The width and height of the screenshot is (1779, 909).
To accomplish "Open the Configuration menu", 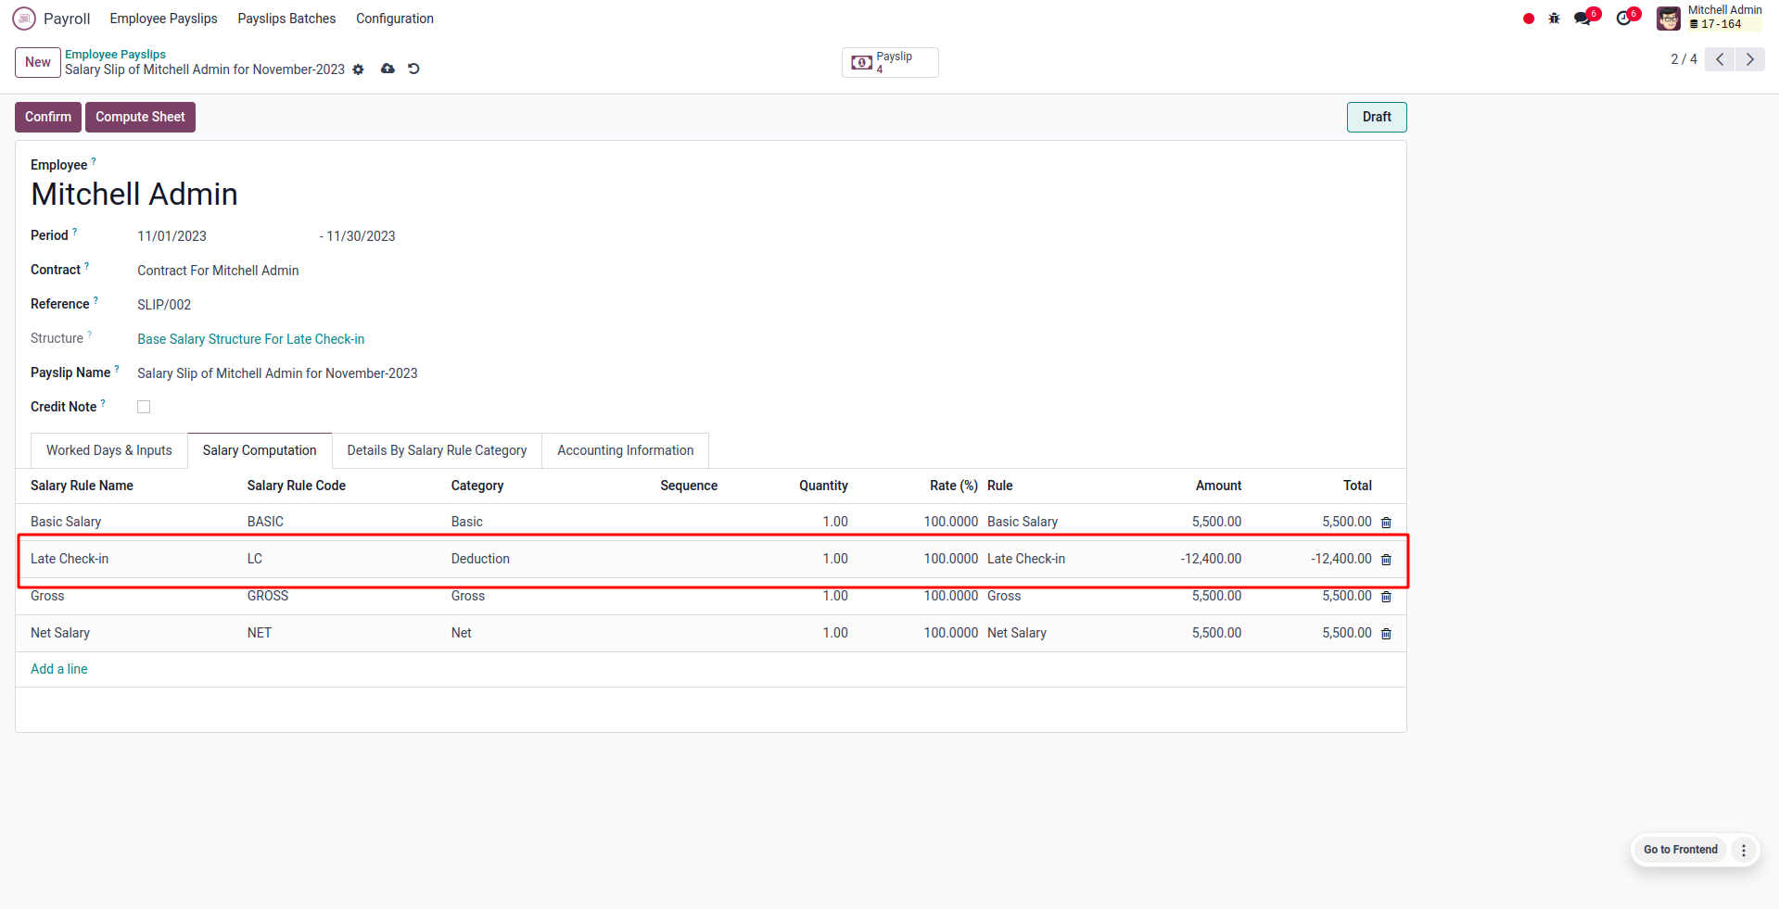I will coord(394,19).
